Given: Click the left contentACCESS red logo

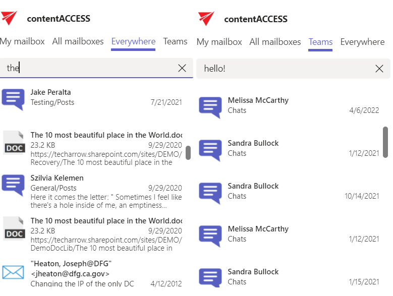Looking at the screenshot, I should [9, 18].
